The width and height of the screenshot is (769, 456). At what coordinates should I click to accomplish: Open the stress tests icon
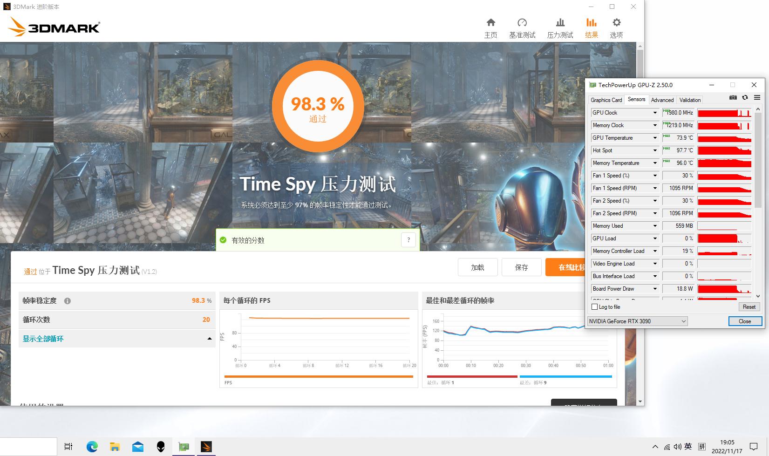pos(560,22)
